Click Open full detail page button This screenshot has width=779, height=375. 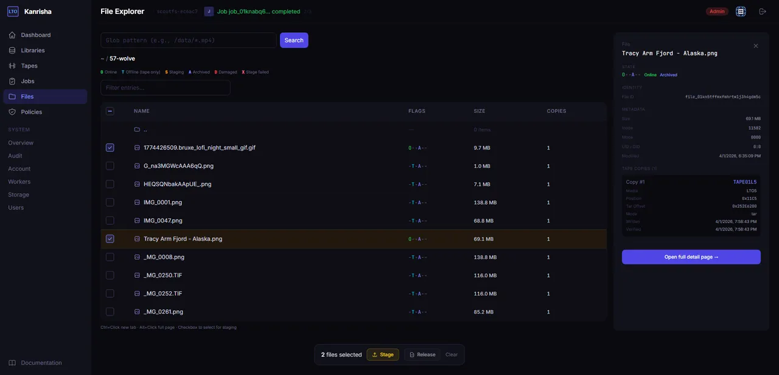tap(691, 257)
